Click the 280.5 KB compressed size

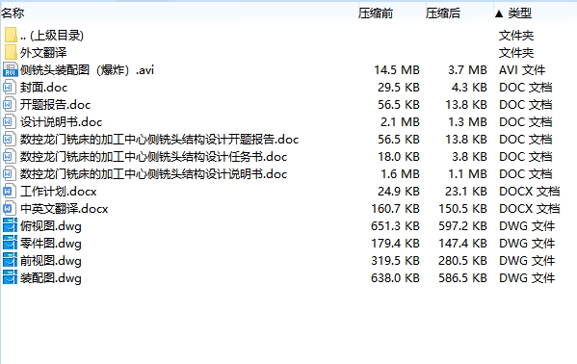pyautogui.click(x=463, y=261)
